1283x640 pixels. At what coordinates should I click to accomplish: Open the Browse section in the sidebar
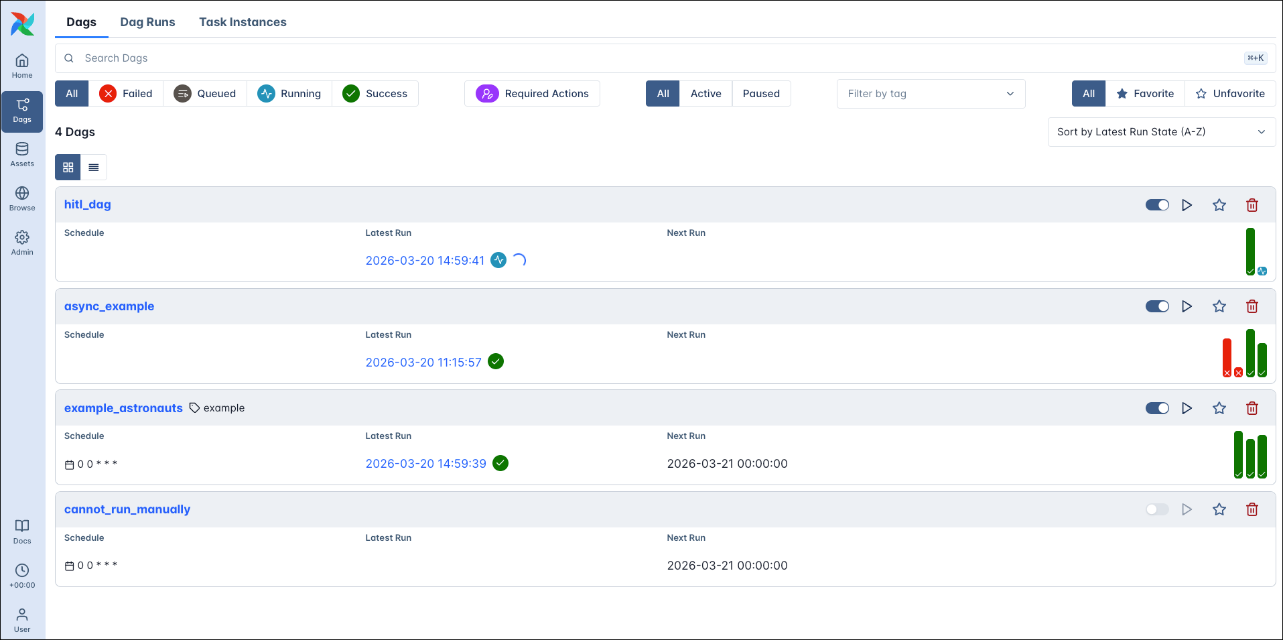coord(22,198)
